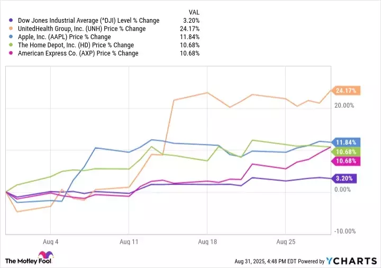Viewport: 381px width, 268px height.
Task: Click the Aug 11 x-axis date label
Action: pos(129,242)
